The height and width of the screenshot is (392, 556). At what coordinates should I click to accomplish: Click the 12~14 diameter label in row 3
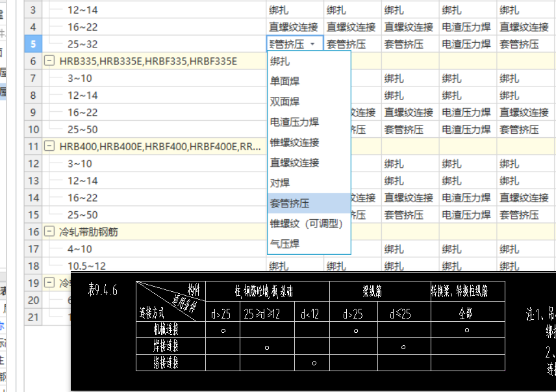pos(82,10)
